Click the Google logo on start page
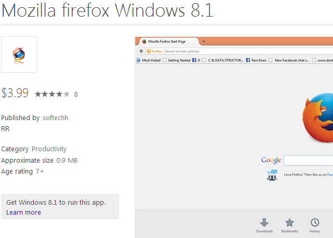Image resolution: width=333 pixels, height=238 pixels. pyautogui.click(x=271, y=160)
